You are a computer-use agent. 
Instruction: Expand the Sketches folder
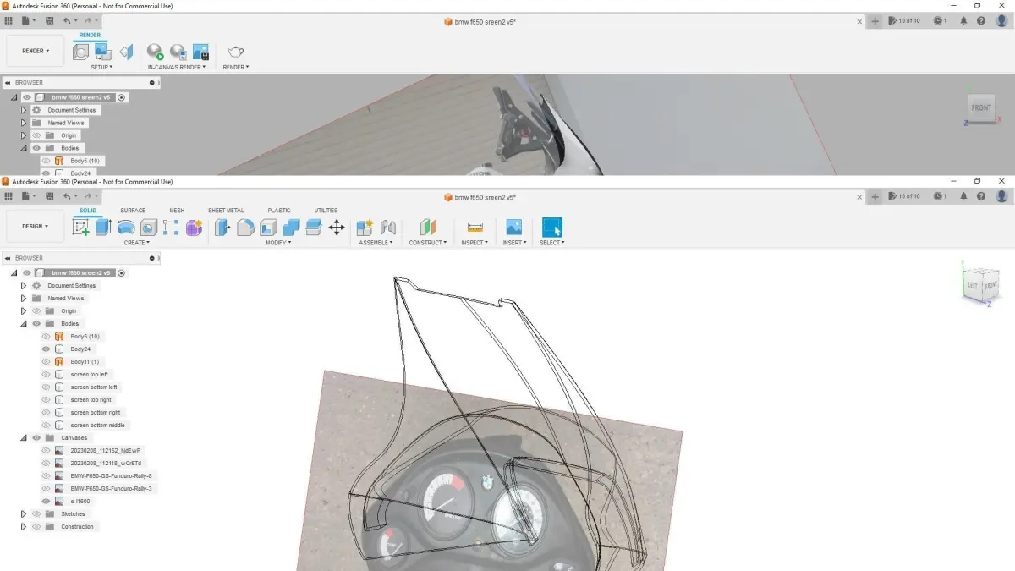pyautogui.click(x=24, y=513)
